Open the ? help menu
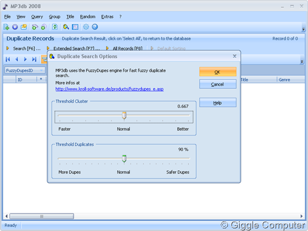Viewport: 308px width, 231px height. 121,17
